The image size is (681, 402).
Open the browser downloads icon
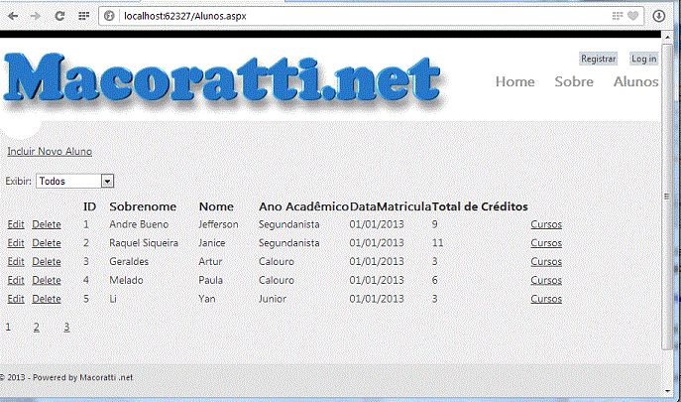tap(659, 16)
